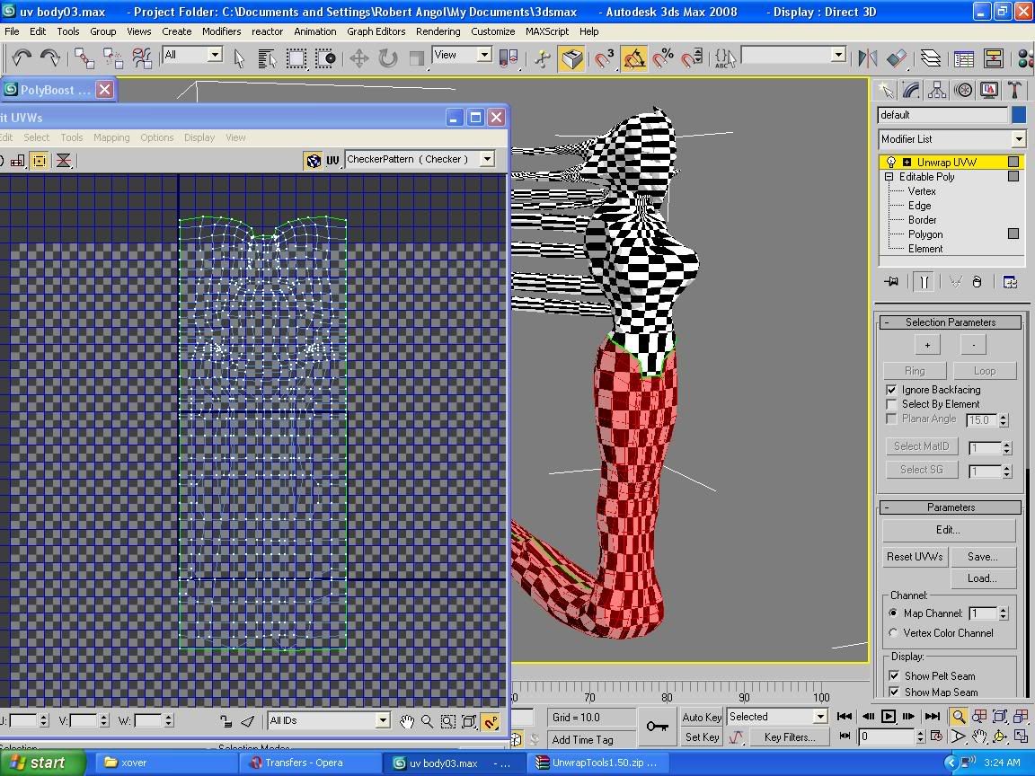Open the Hierarchy command panel tab
Screen dimensions: 1035x776
937,90
